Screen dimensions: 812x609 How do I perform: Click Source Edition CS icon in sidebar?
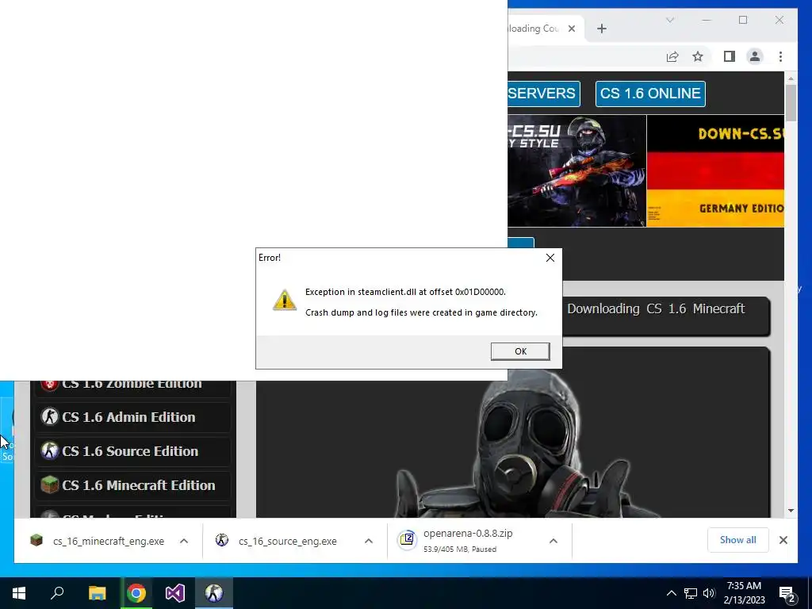[x=50, y=451]
